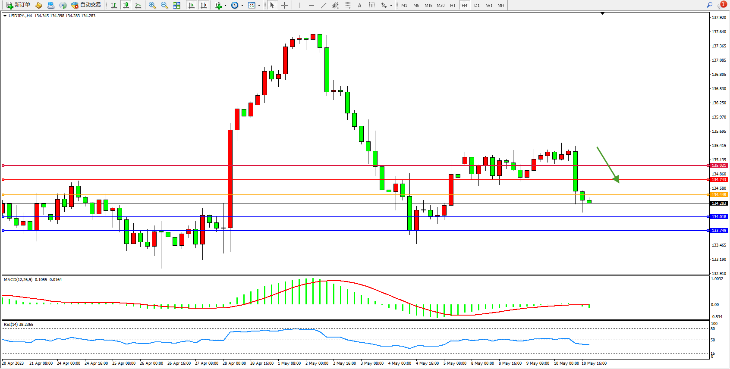Tile chart windows with the grid icon
Image resolution: width=730 pixels, height=369 pixels.
tap(176, 5)
